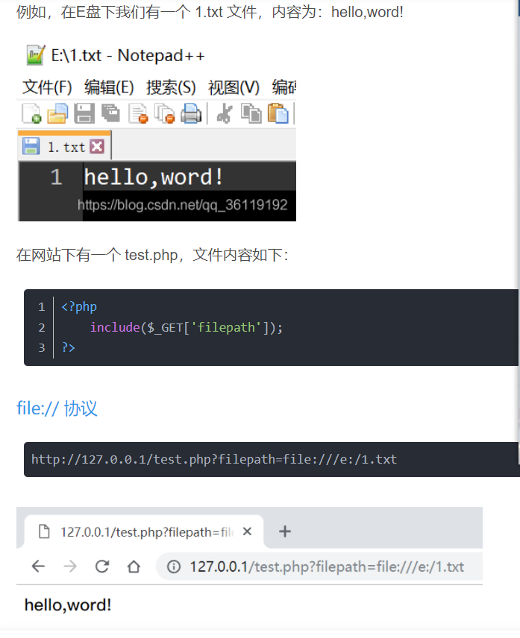Image resolution: width=520 pixels, height=638 pixels.
Task: Click the address bar showing 127.0.0.1/test.php
Action: [x=319, y=566]
